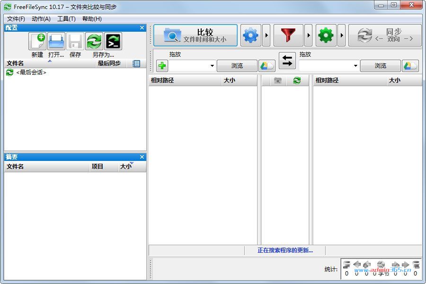The height and width of the screenshot is (284, 426).
Task: Open a configuration with the 打开 icon
Action: click(x=56, y=41)
